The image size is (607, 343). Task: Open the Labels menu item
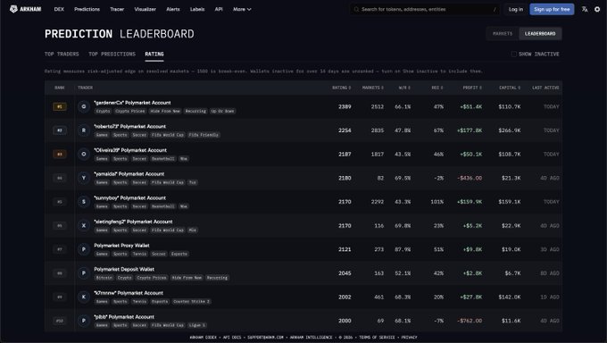click(197, 9)
